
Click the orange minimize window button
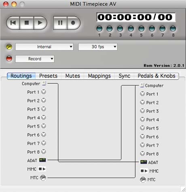click(14, 4)
